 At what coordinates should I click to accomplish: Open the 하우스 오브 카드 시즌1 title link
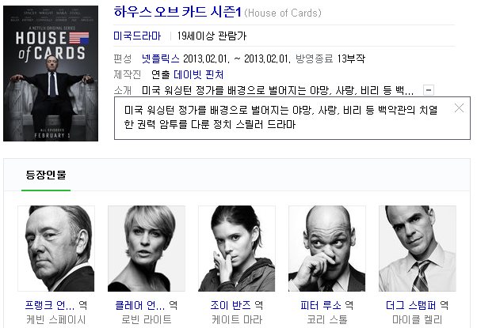[x=177, y=12]
